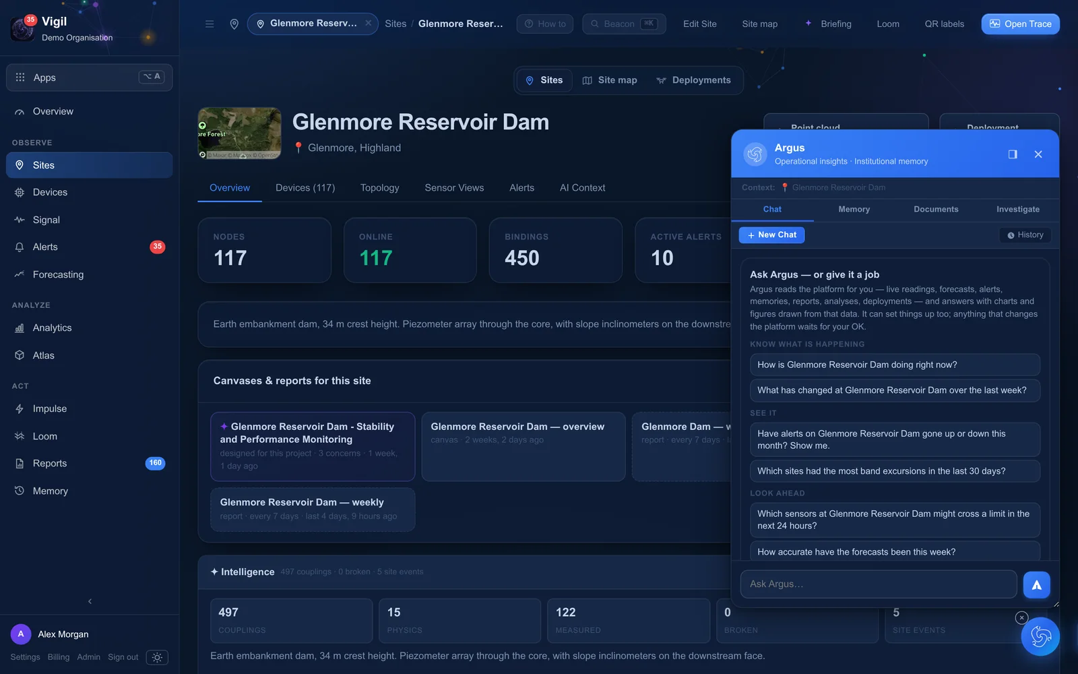Open the Argus chat History
Image resolution: width=1078 pixels, height=674 pixels.
pos(1025,235)
